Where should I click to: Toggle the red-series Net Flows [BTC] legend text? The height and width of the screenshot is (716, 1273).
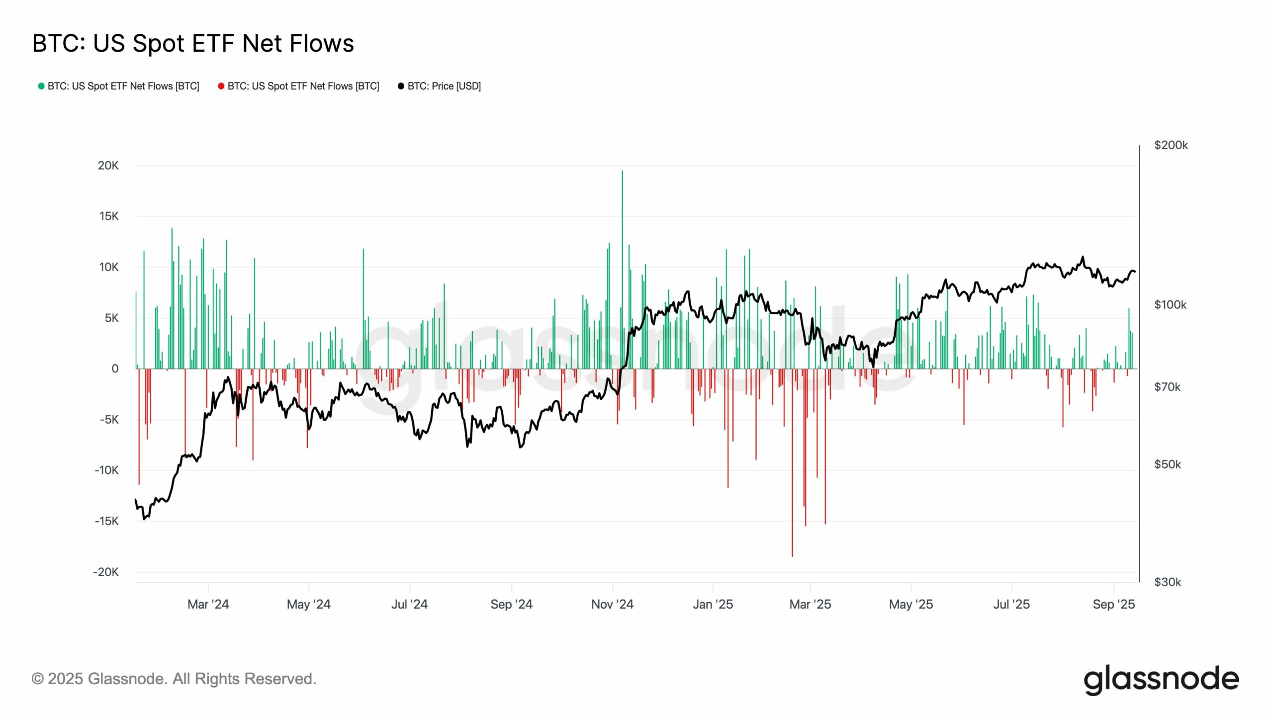pos(303,86)
